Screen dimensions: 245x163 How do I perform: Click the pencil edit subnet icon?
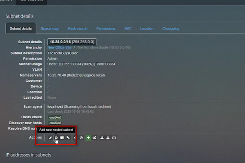[x=50, y=138]
